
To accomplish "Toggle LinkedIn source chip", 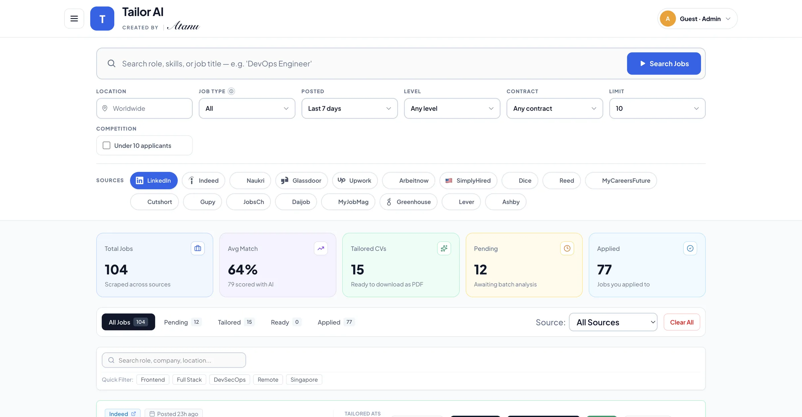I will 154,180.
